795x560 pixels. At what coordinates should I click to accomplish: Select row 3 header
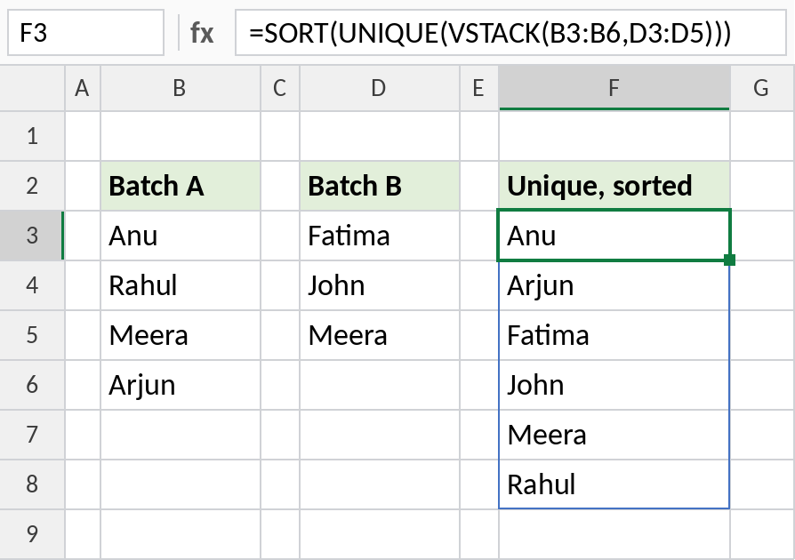pyautogui.click(x=32, y=236)
